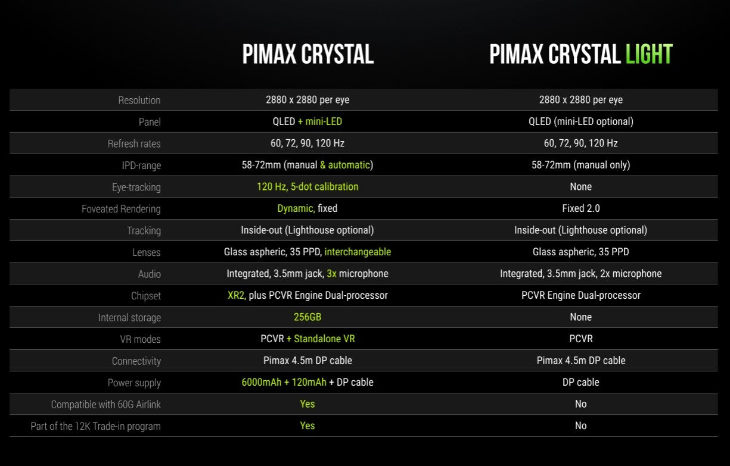Viewport: 730px width, 466px height.
Task: Select the 'Glass aspheric, 35 PPD, interchangeable' cell
Action: pos(307,252)
